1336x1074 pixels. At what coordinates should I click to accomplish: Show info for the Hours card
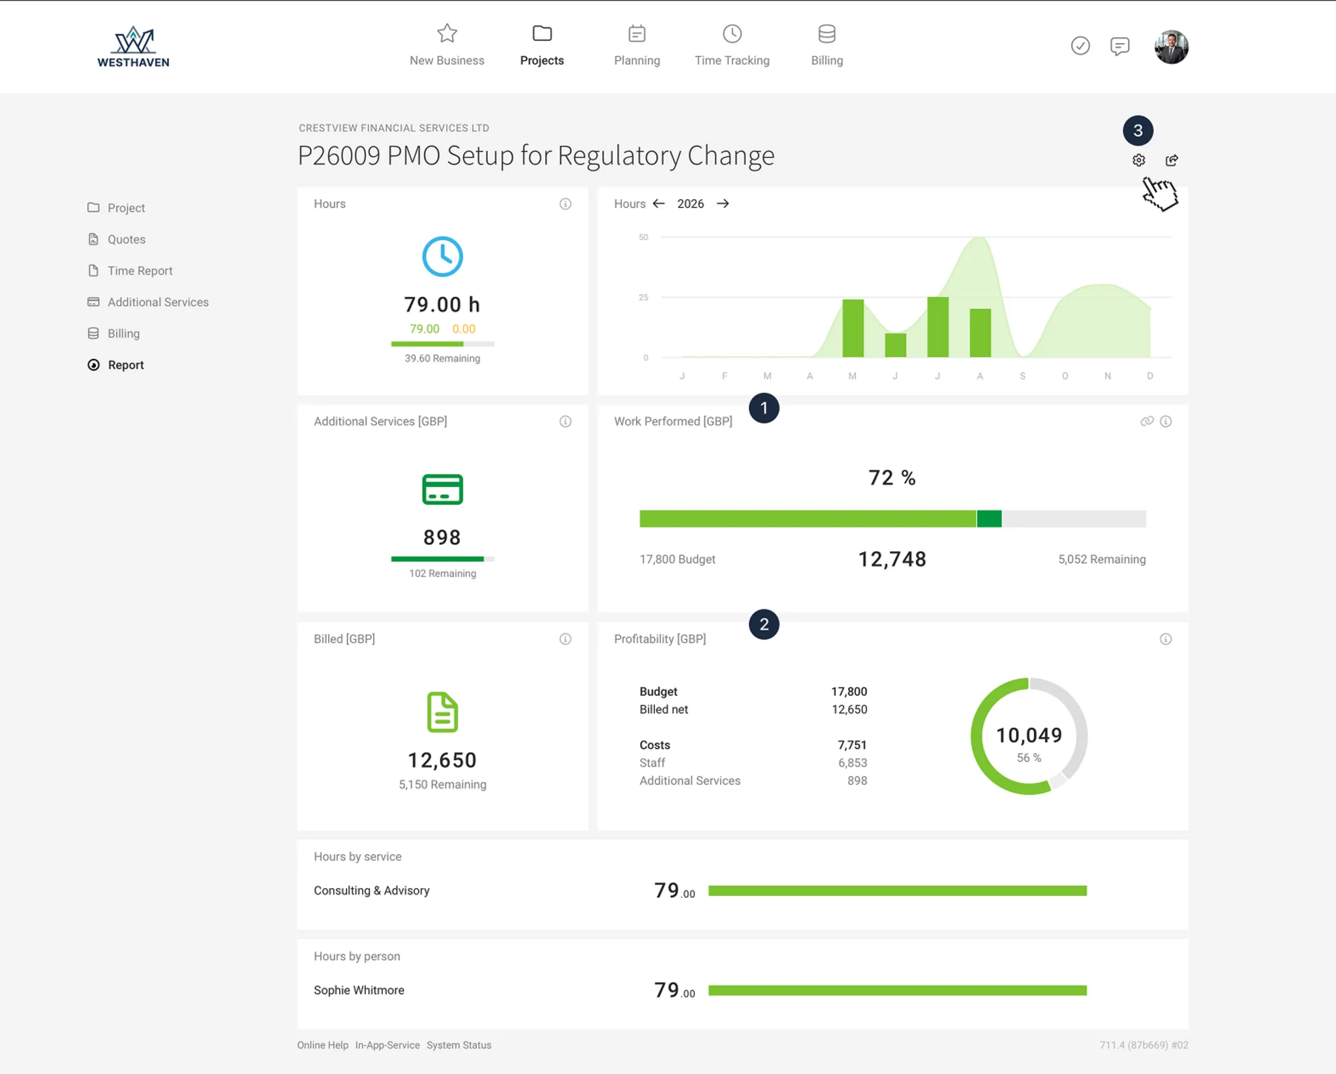coord(565,204)
